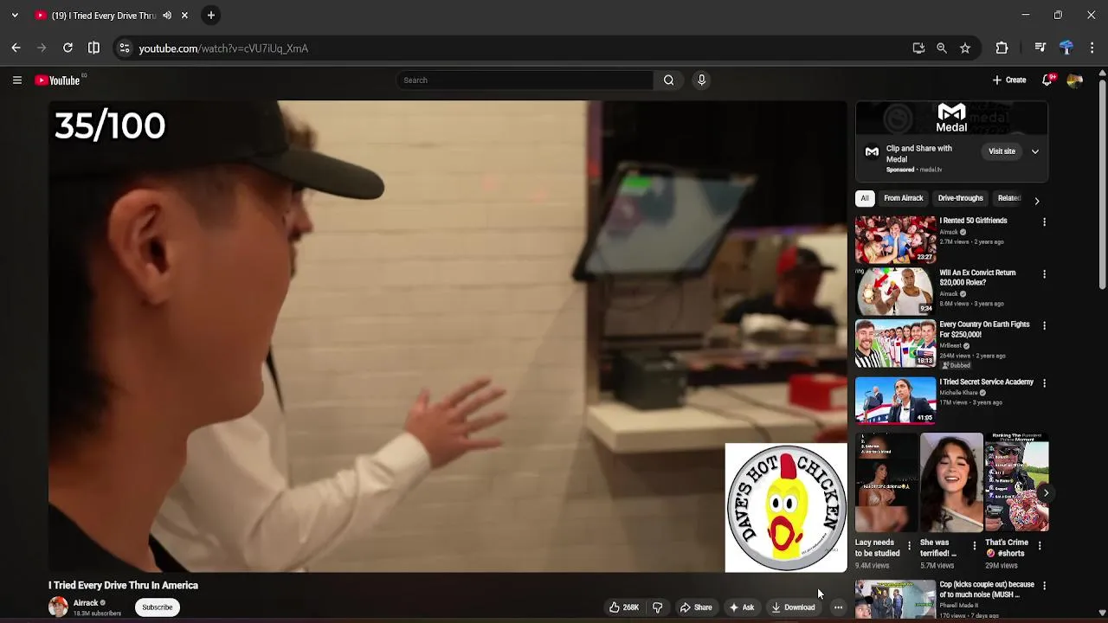The height and width of the screenshot is (623, 1108).
Task: Show more filter chips with right arrow
Action: (1037, 201)
